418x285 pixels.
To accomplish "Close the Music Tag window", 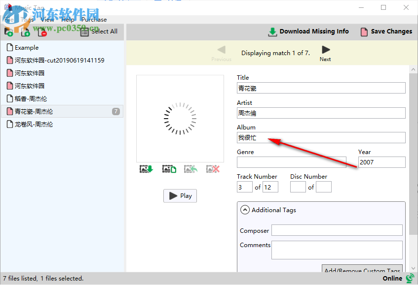I will click(x=406, y=7).
